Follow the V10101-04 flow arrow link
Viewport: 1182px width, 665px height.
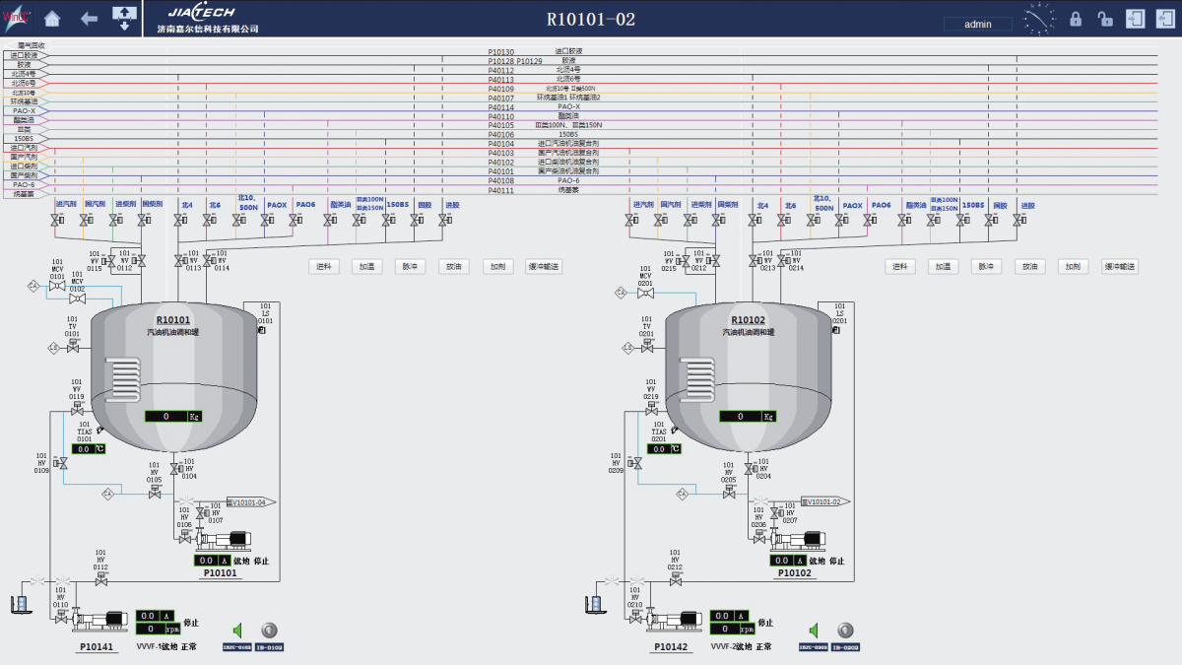(x=251, y=501)
